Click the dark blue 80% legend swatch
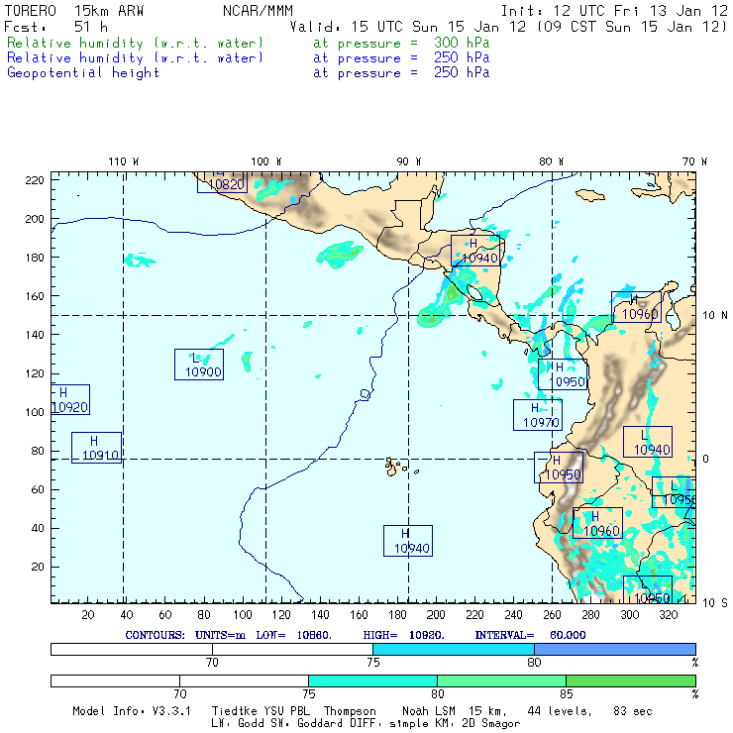 pos(614,648)
